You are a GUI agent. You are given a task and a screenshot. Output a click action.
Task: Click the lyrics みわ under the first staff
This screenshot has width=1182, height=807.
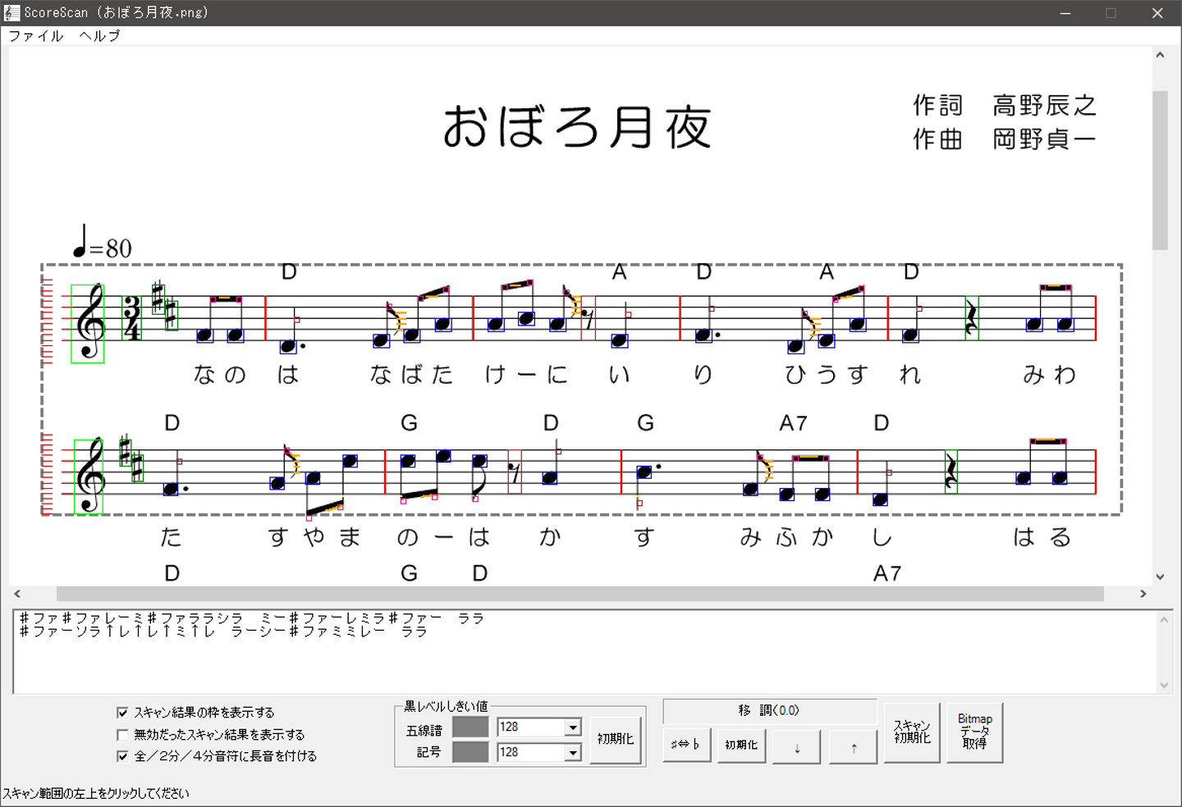[x=1050, y=375]
